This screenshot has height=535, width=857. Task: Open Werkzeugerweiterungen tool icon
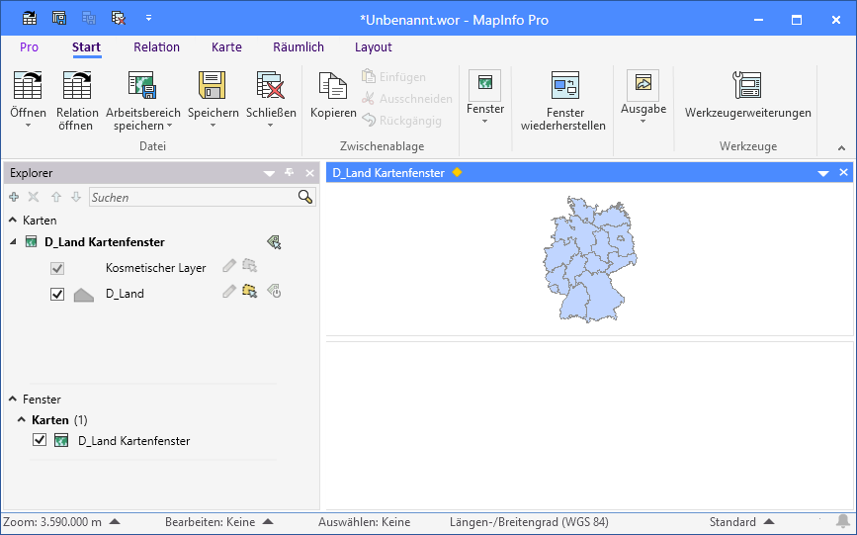click(747, 85)
